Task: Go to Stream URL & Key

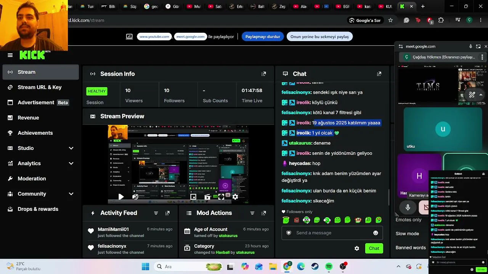Action: (41, 87)
